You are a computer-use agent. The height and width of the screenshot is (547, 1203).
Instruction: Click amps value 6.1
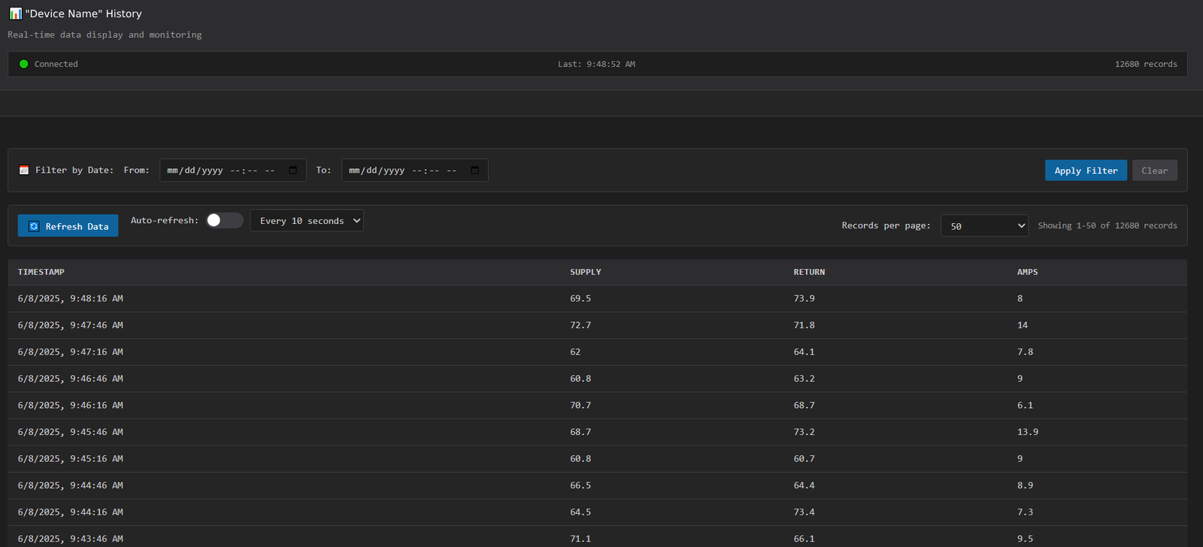1026,405
